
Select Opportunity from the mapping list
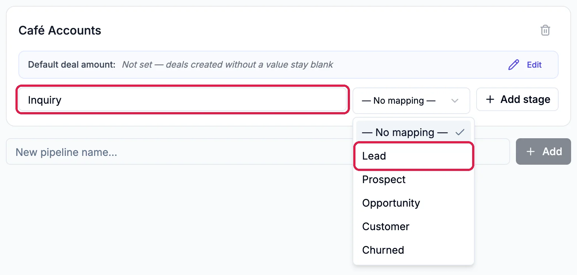(413, 203)
